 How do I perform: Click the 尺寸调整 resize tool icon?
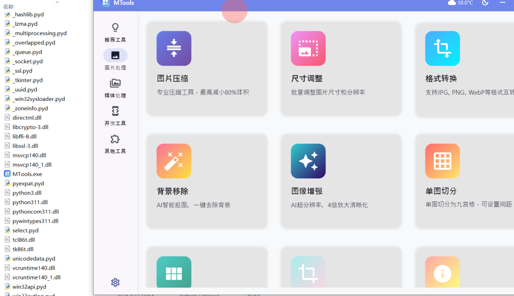pos(308,48)
